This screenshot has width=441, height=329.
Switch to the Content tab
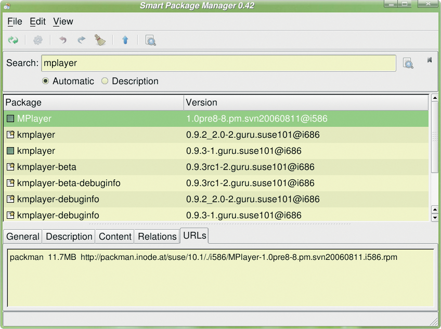click(115, 236)
